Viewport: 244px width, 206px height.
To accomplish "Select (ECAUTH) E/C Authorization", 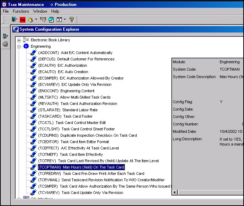I will coord(63,66).
